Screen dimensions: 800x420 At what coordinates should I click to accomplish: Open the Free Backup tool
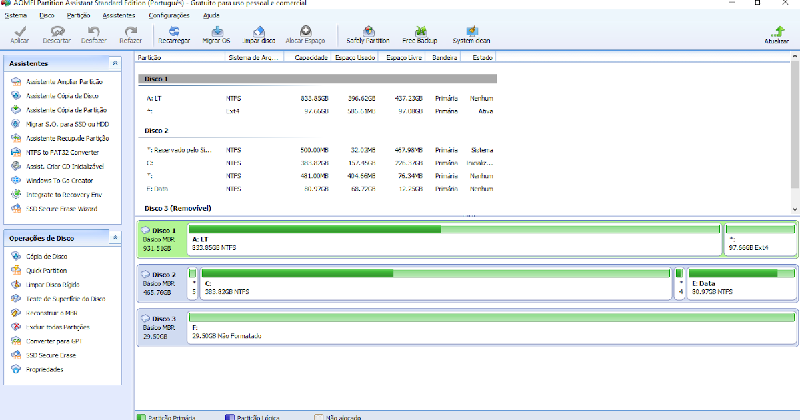420,35
